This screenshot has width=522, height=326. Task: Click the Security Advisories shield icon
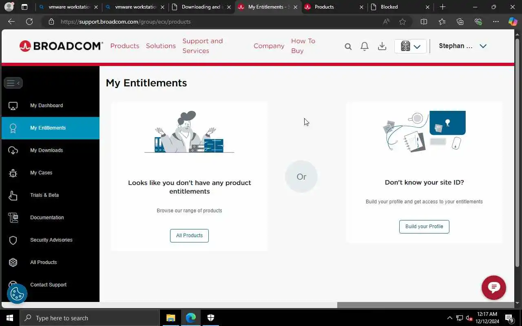tap(13, 240)
